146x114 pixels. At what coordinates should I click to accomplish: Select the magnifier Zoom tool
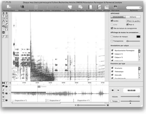[x=3, y=27]
